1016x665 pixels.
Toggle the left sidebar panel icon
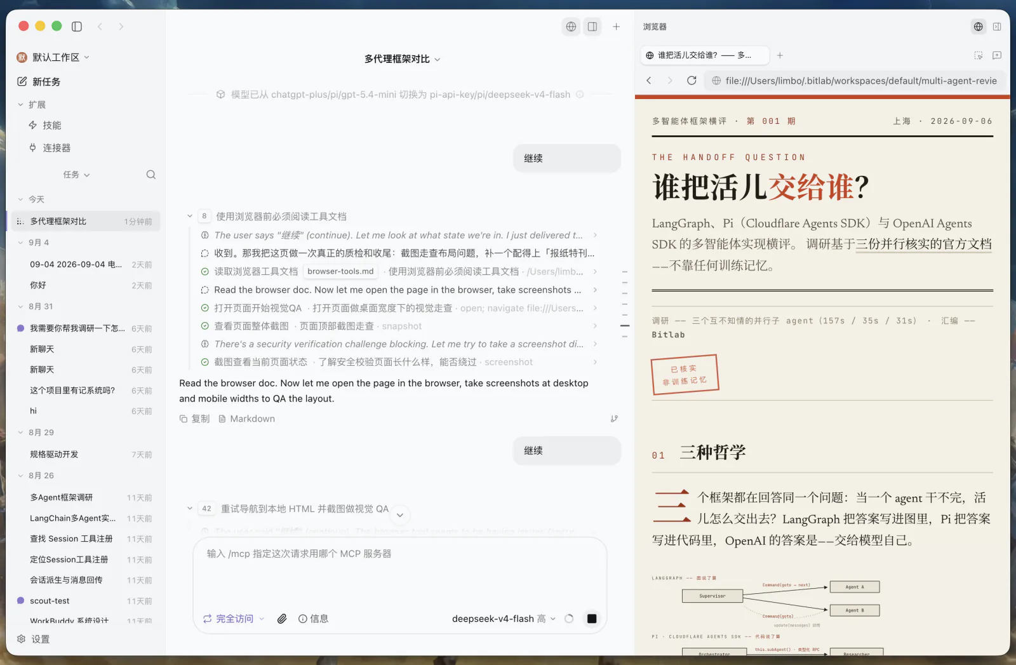click(x=77, y=26)
